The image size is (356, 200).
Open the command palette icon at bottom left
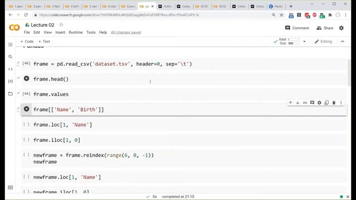pyautogui.click(x=11, y=188)
